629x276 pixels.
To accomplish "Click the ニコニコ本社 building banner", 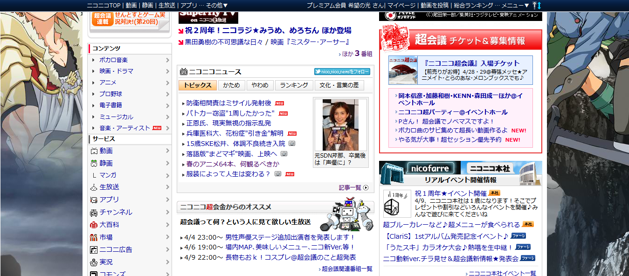I will point(501,168).
